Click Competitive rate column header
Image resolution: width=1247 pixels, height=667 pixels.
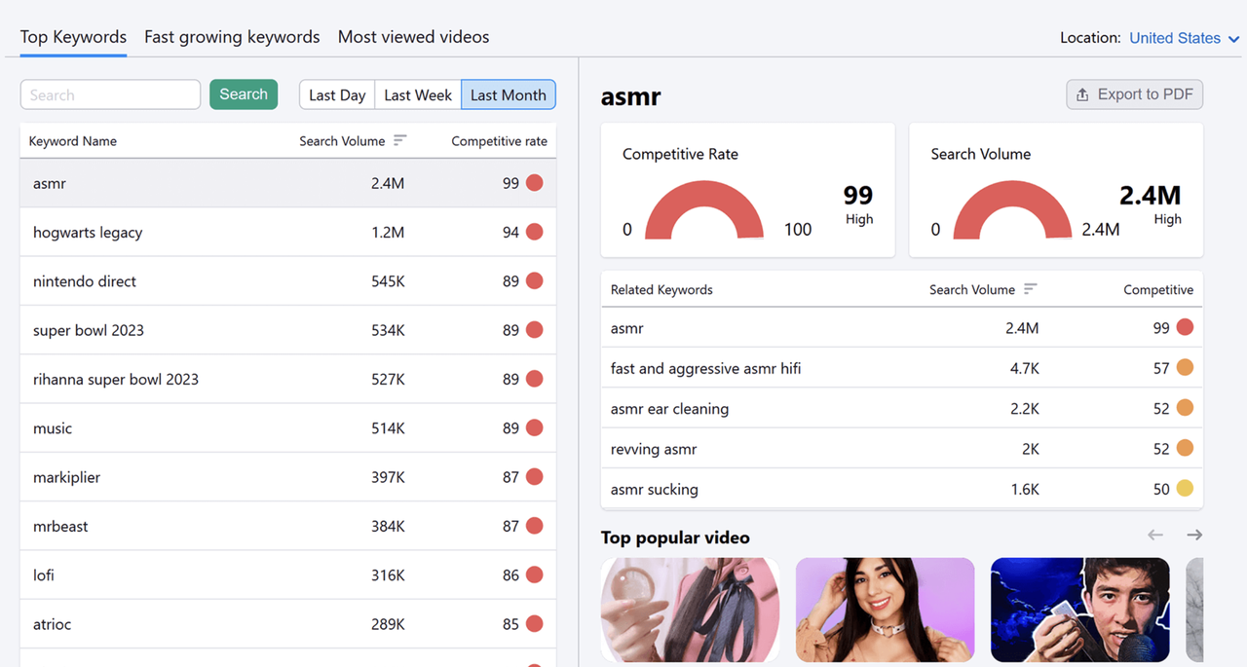click(x=499, y=141)
